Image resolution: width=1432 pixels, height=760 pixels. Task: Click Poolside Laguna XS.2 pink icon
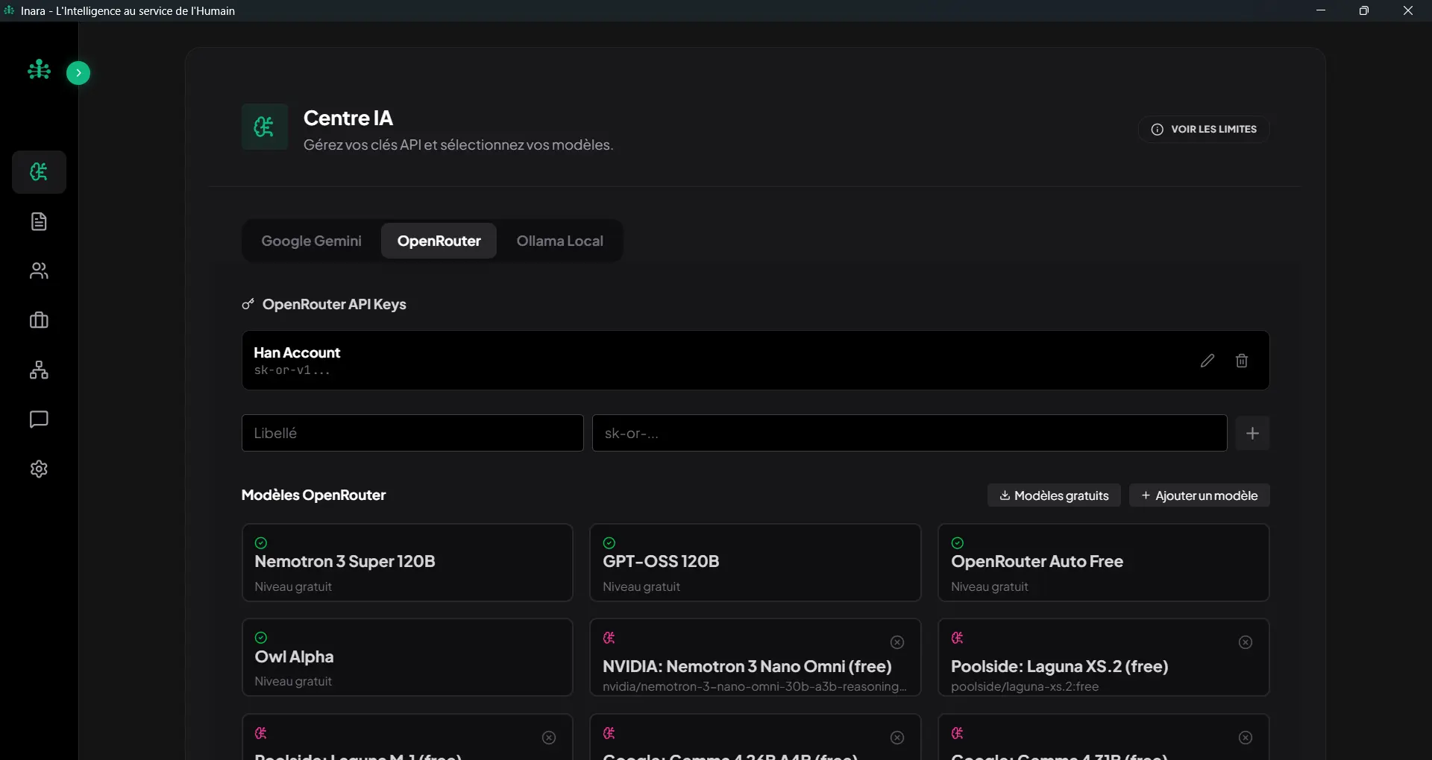click(958, 638)
